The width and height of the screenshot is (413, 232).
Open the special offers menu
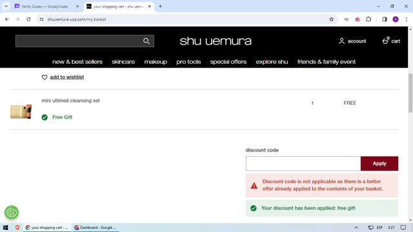pos(228,62)
